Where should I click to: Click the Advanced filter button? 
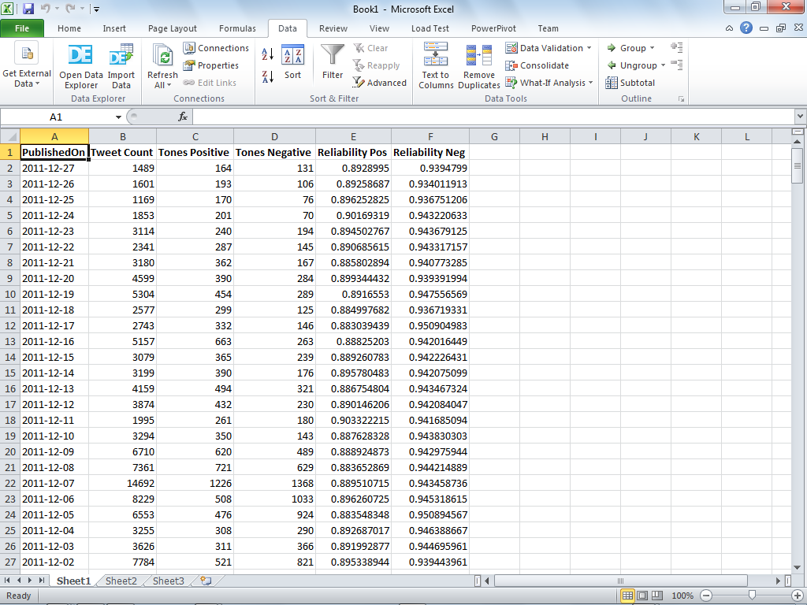(x=380, y=83)
